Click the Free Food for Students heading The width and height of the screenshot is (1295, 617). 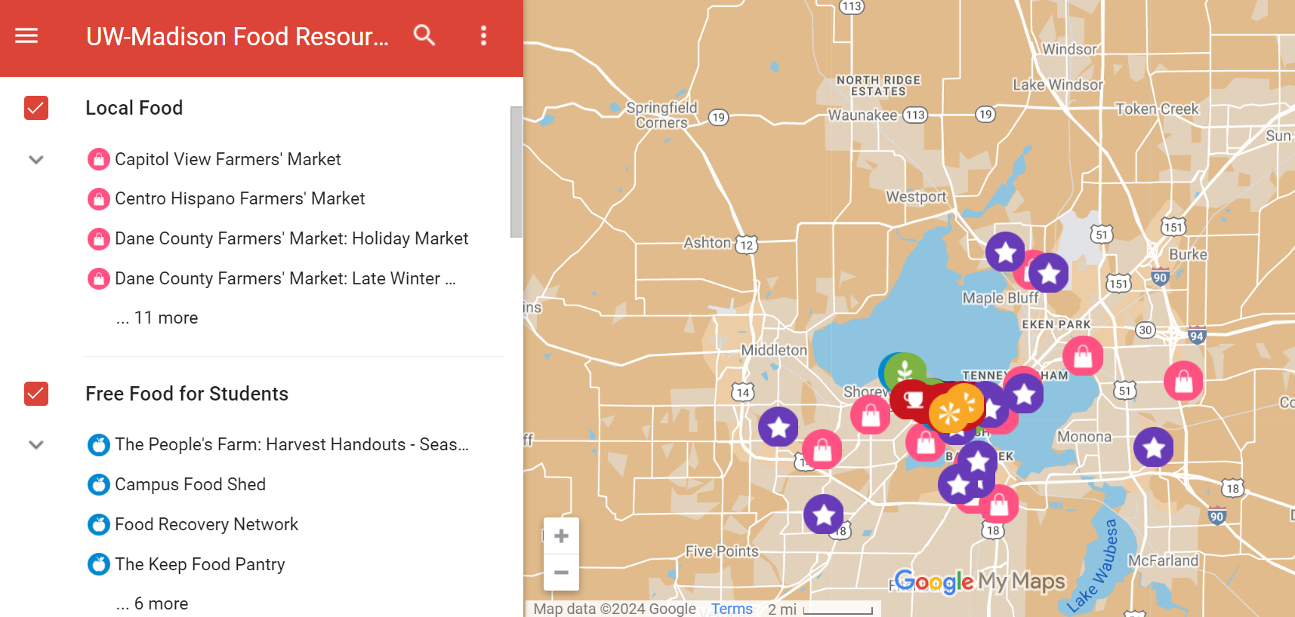[187, 394]
